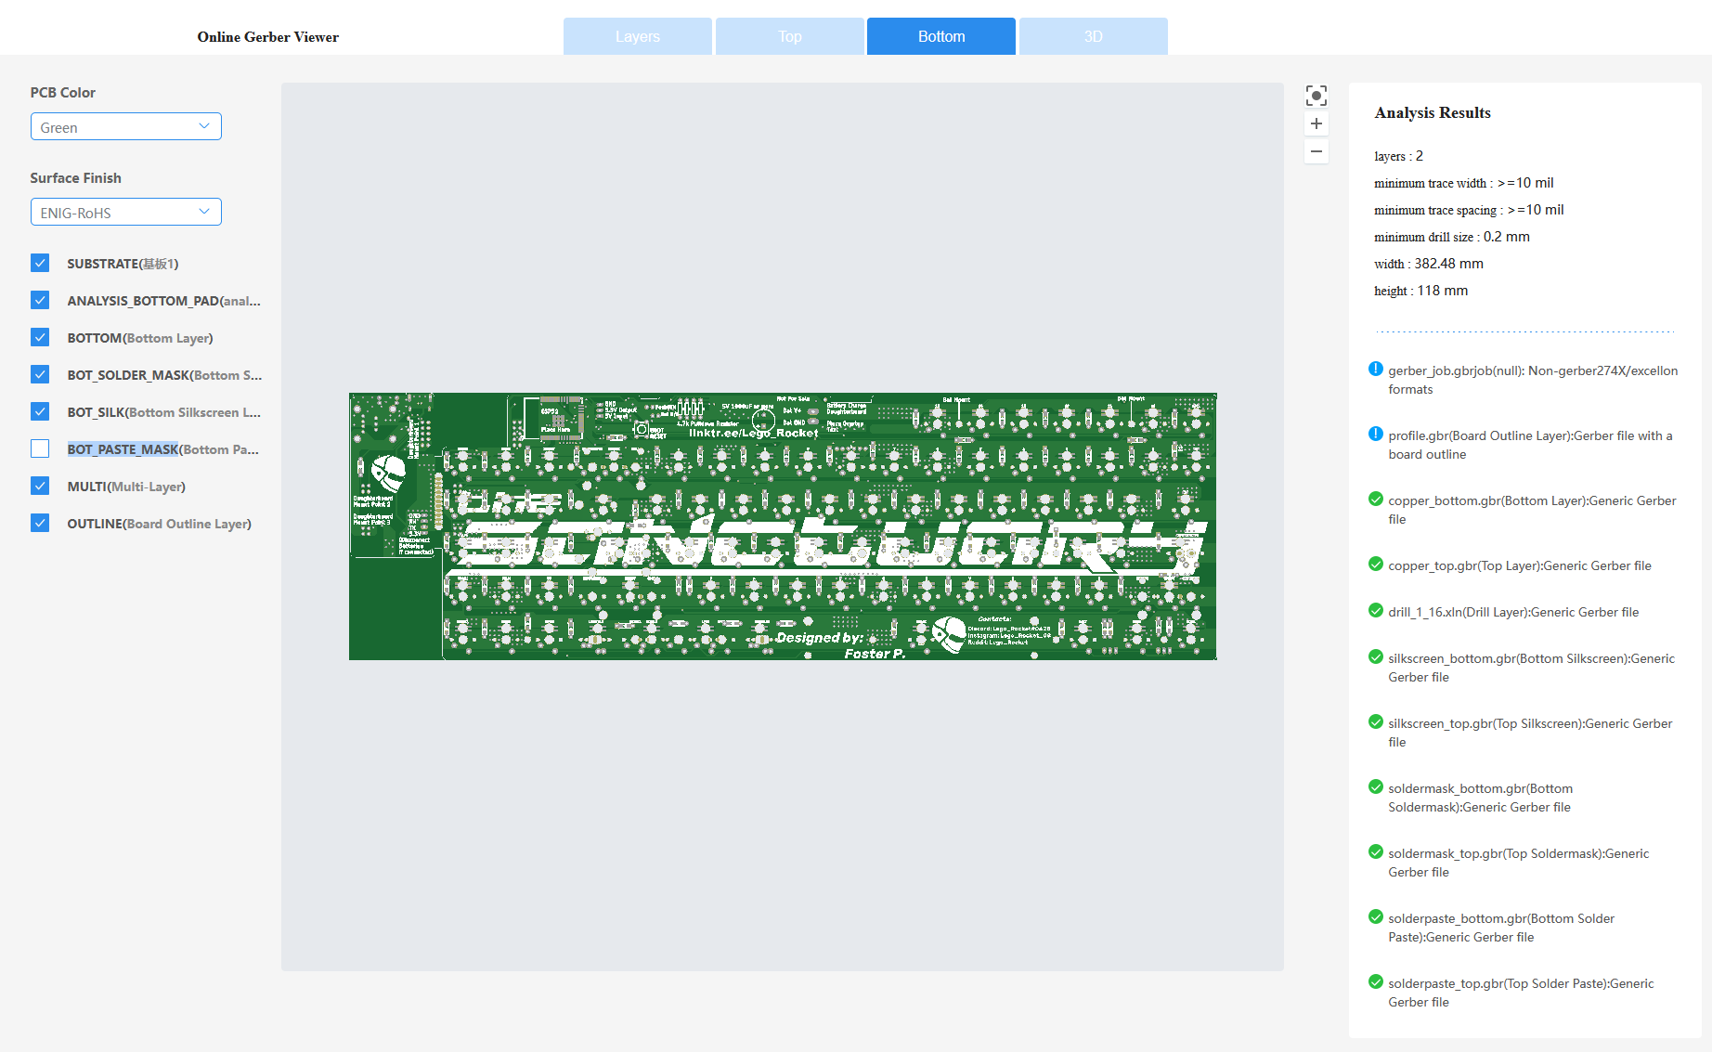
Task: Click the green check beside copper_bottom.gbr
Action: (x=1375, y=499)
